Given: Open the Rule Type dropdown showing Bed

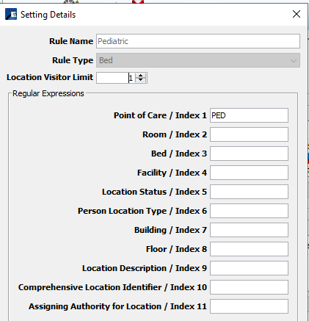Looking at the screenshot, I should click(198, 60).
